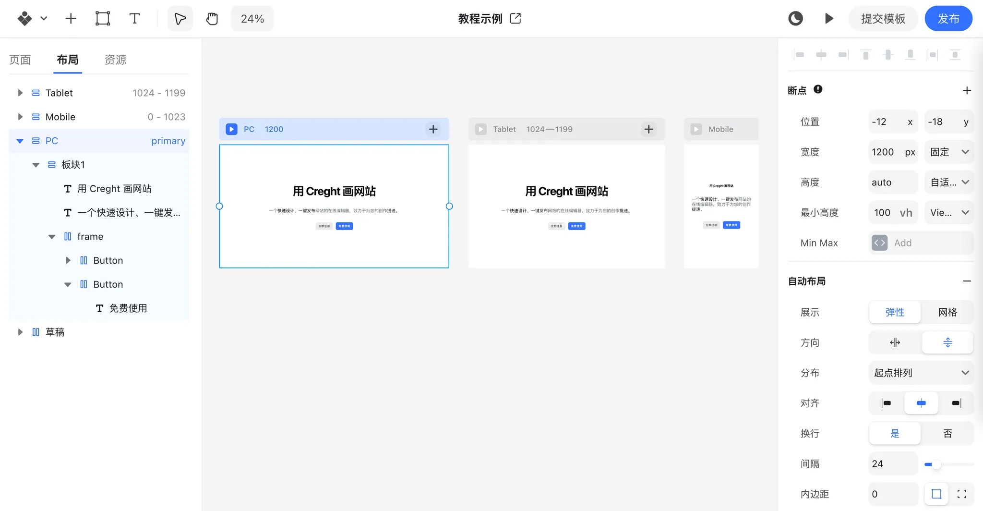Viewport: 983px width, 511px height.
Task: Collapse the PC primary layer
Action: (20, 141)
